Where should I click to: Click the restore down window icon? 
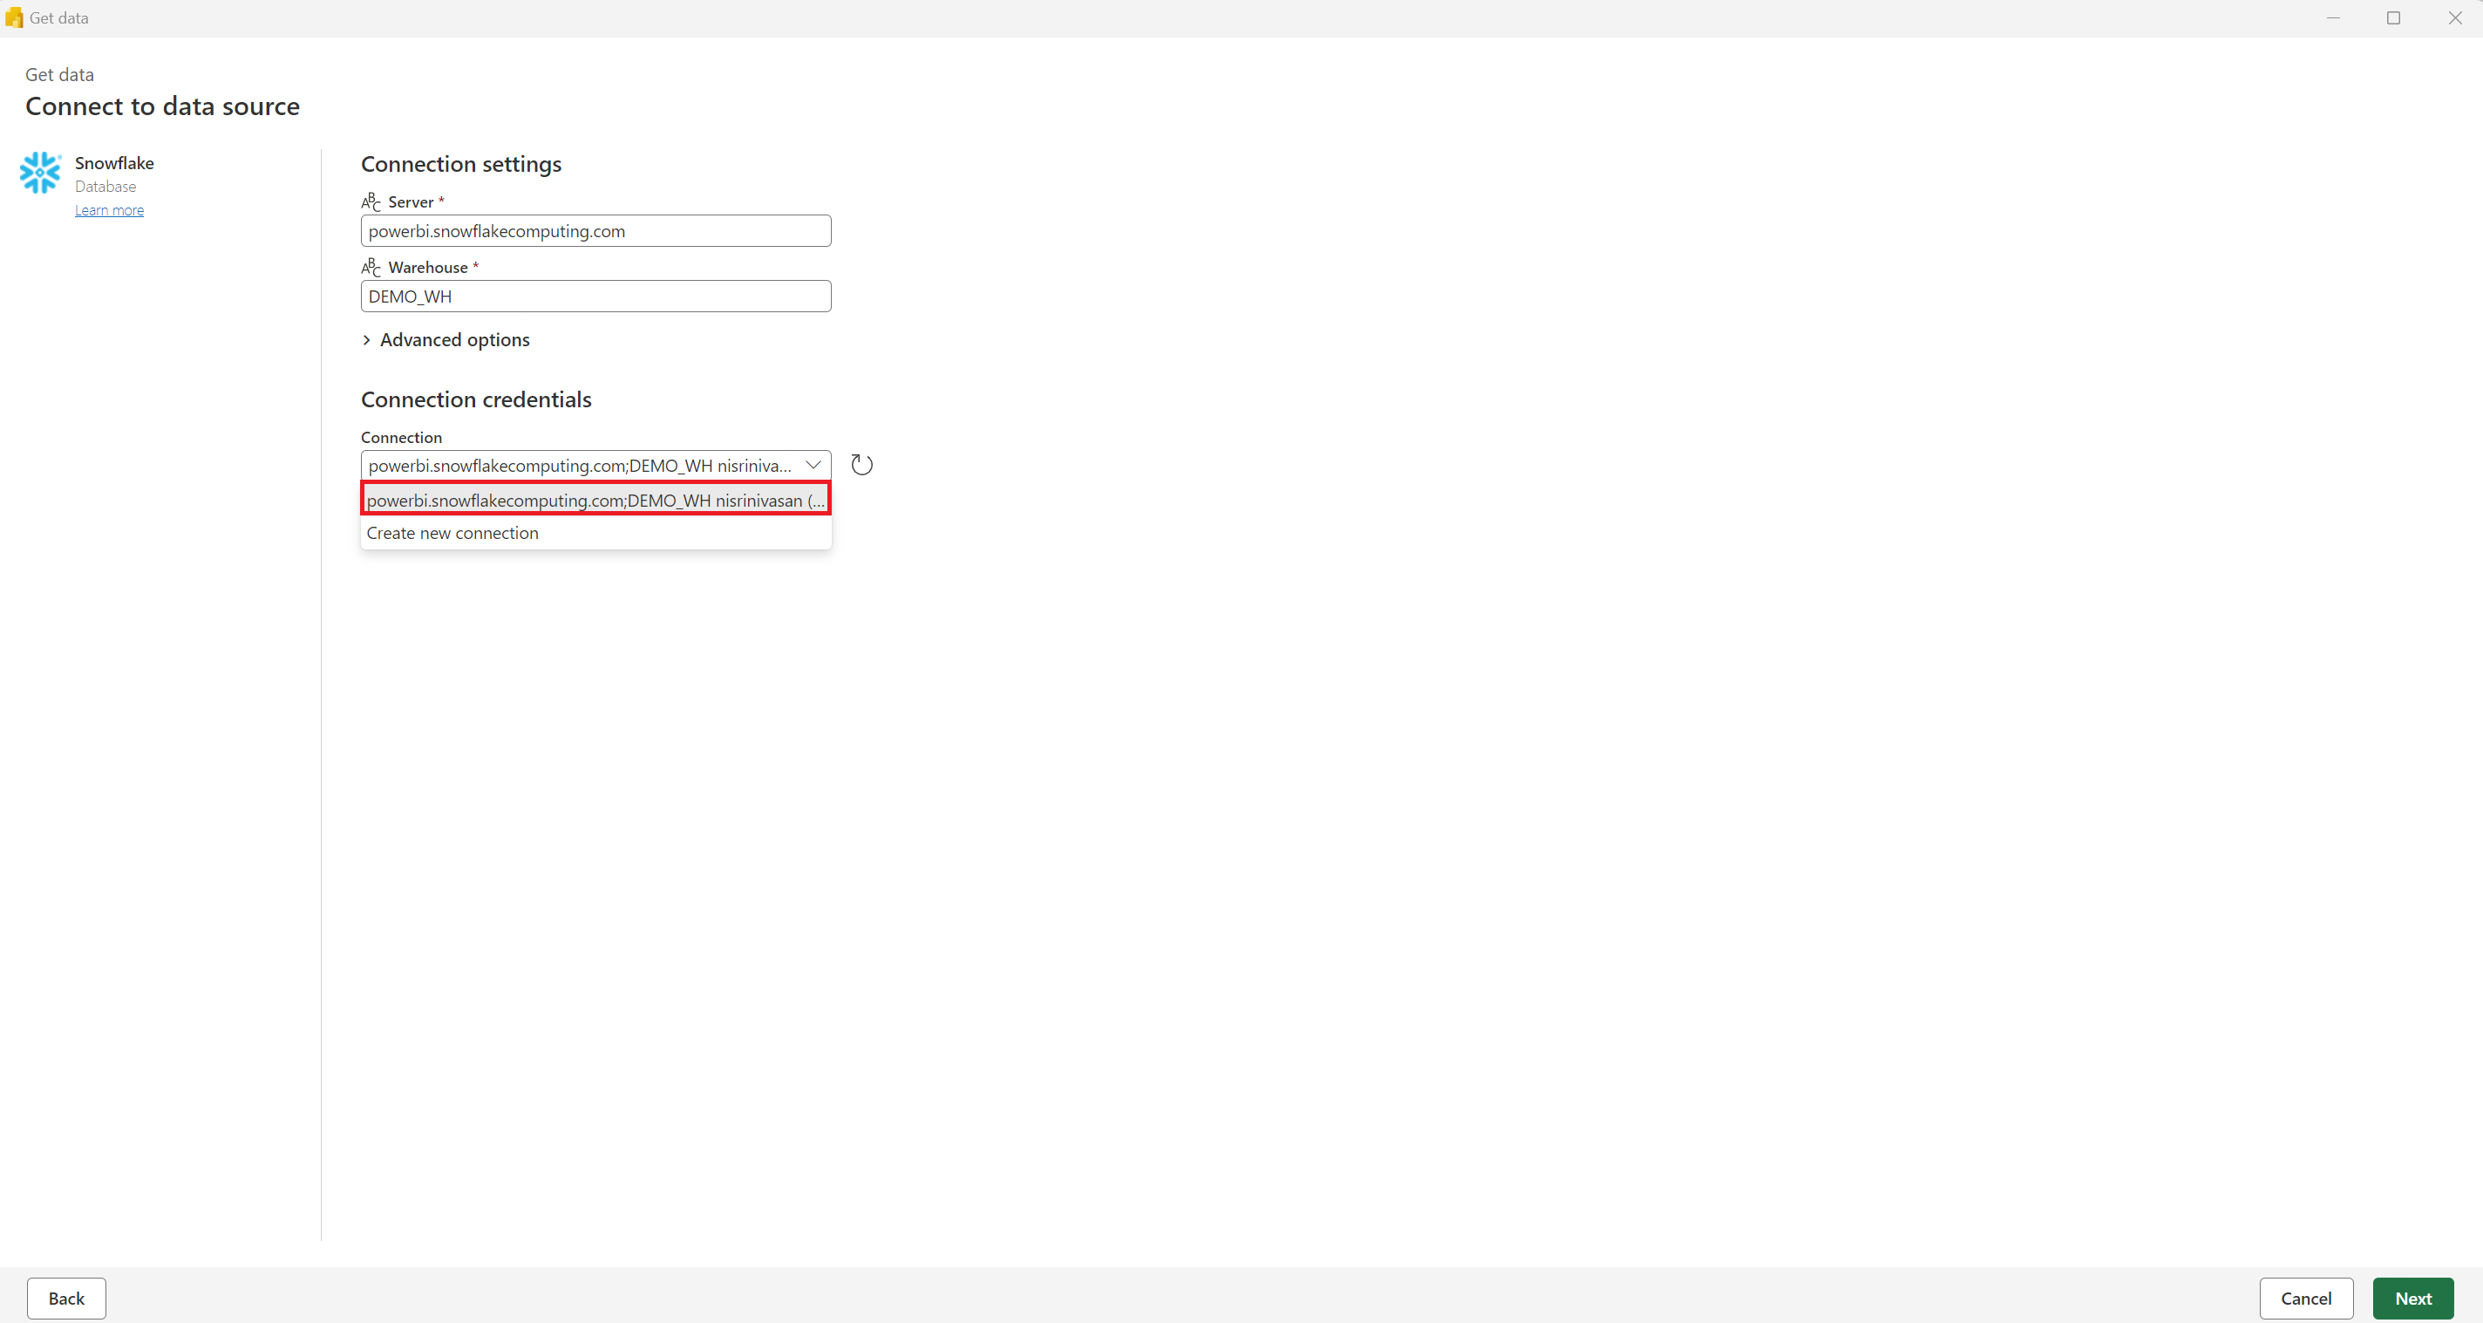pos(2392,18)
